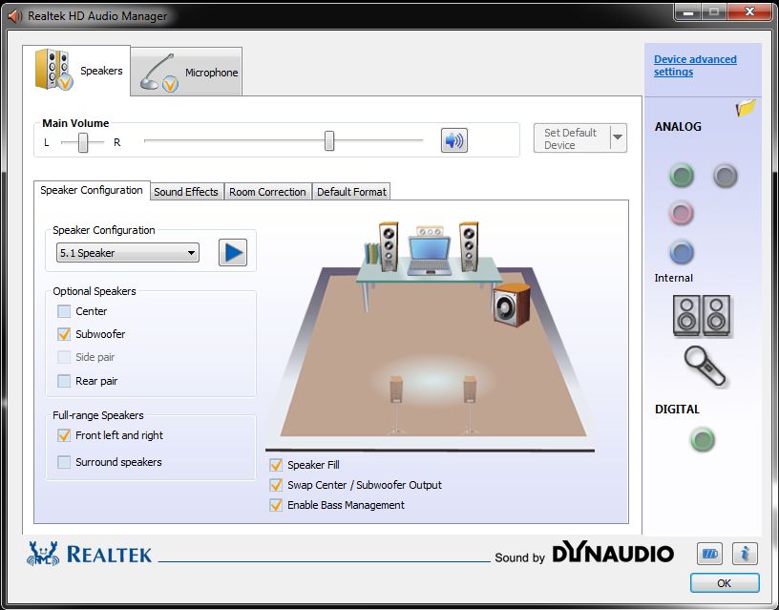779x610 pixels.
Task: Open the 5.1 Speaker configuration dropdown
Action: 127,253
